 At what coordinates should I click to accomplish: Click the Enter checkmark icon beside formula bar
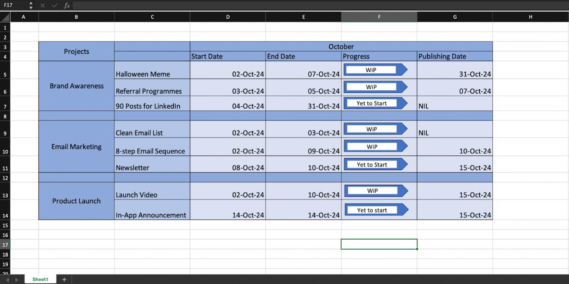(54, 5)
